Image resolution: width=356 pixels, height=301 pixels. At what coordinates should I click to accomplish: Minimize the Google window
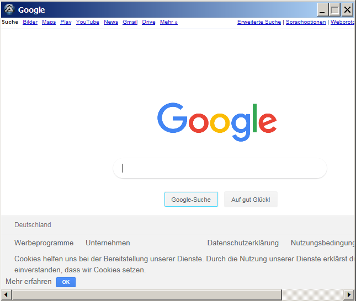pos(322,9)
